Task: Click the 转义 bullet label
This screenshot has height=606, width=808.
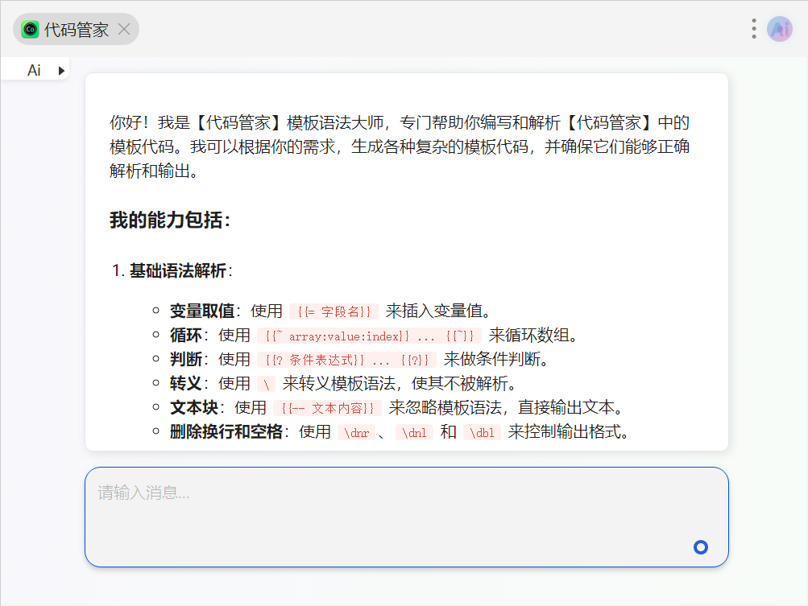Action: [186, 384]
